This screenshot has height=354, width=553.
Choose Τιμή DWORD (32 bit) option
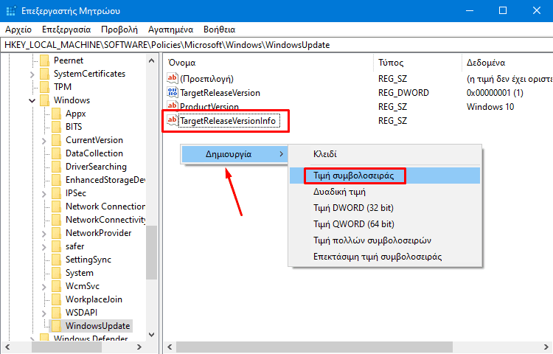385,208
